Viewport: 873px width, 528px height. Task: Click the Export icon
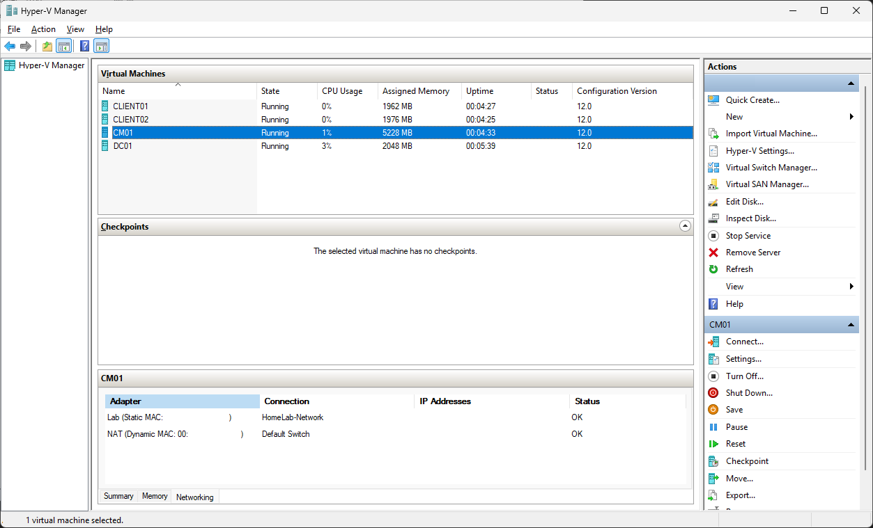click(x=713, y=495)
